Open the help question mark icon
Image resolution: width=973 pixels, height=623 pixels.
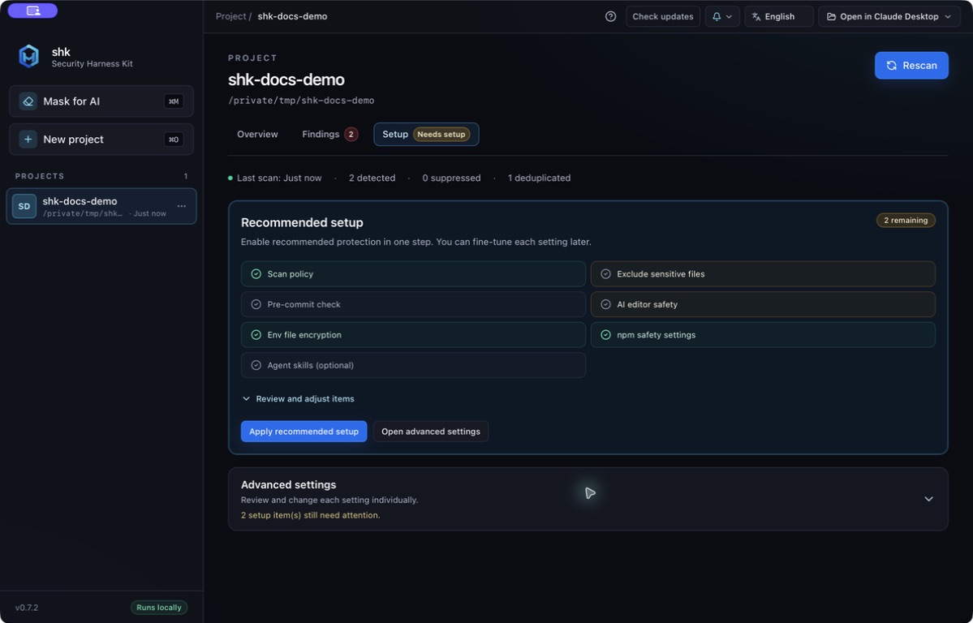point(610,17)
